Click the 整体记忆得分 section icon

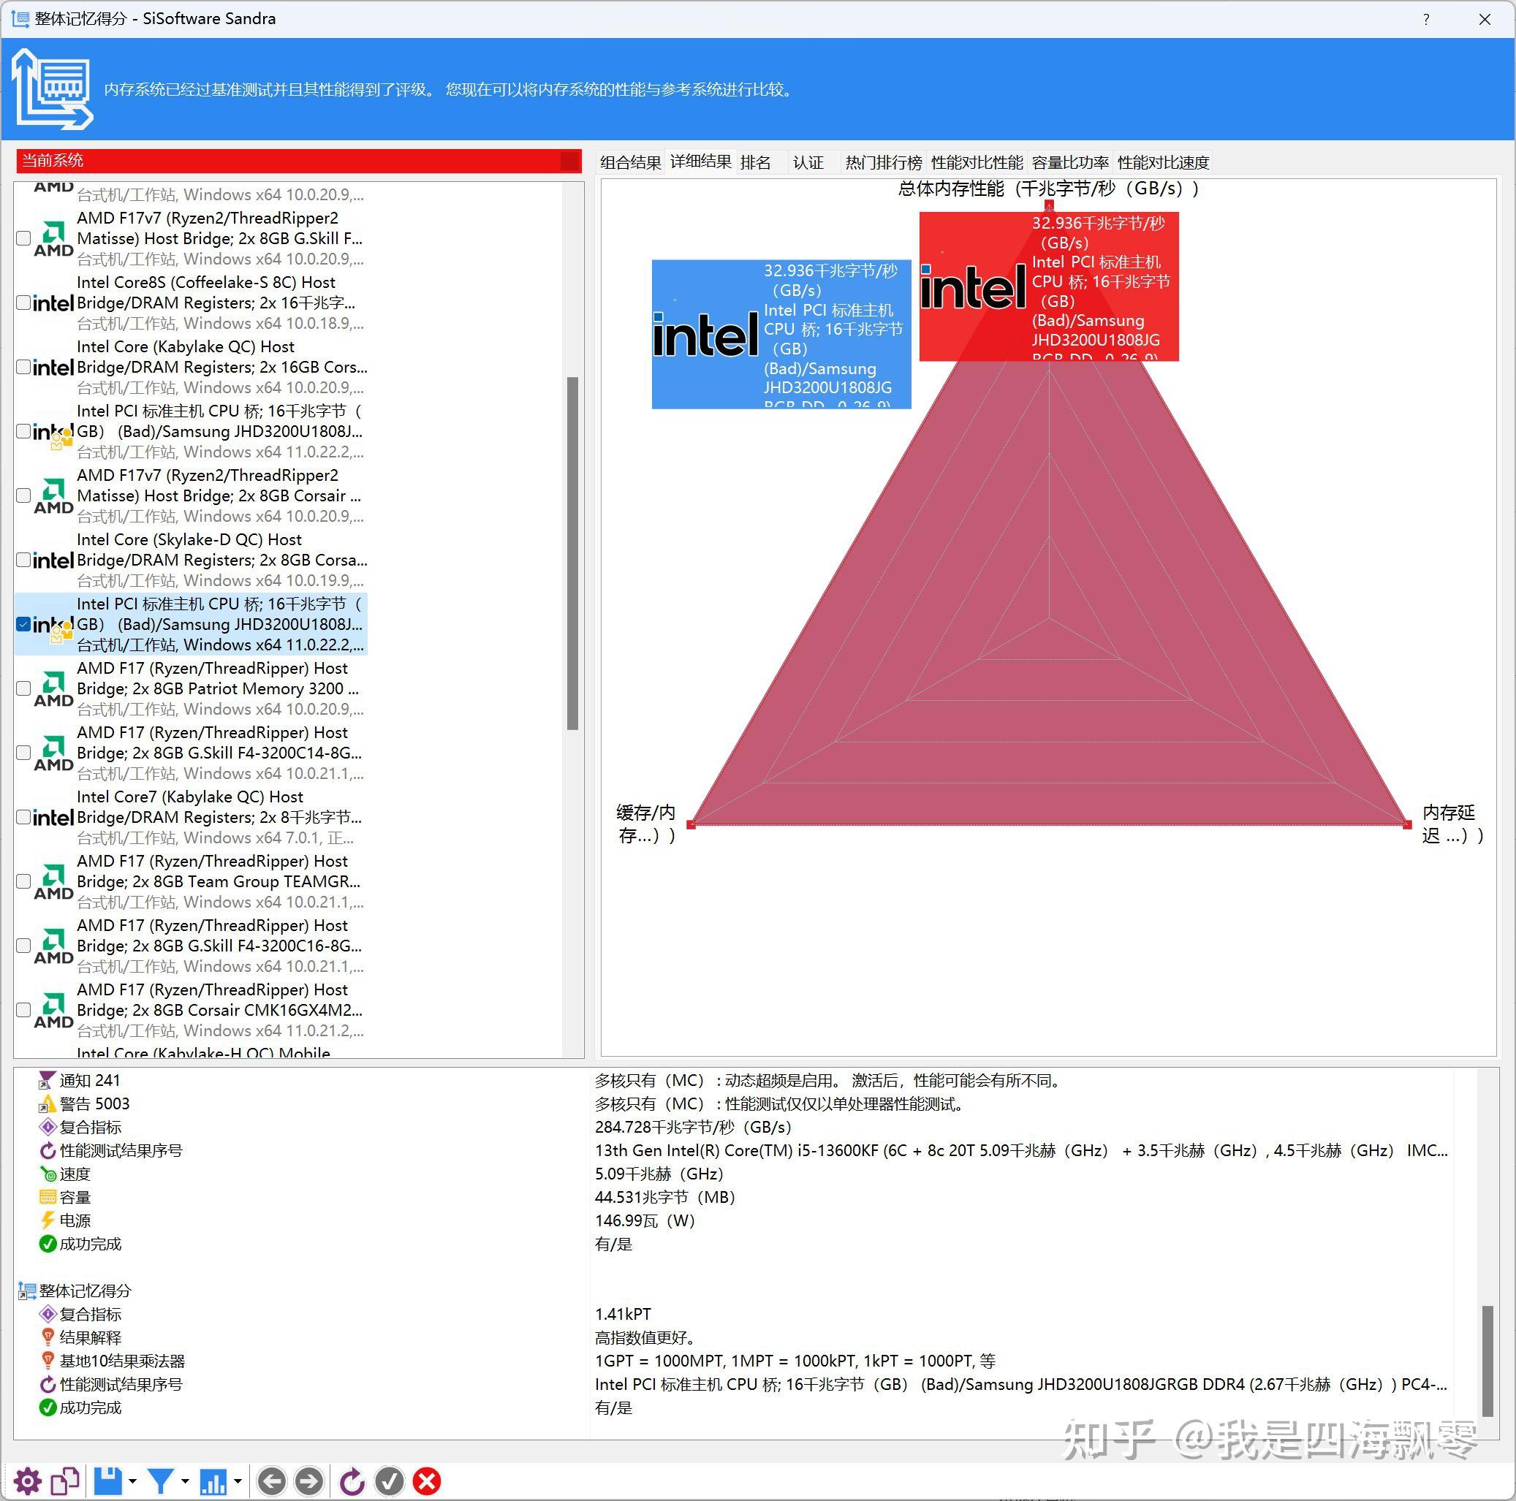(26, 1291)
